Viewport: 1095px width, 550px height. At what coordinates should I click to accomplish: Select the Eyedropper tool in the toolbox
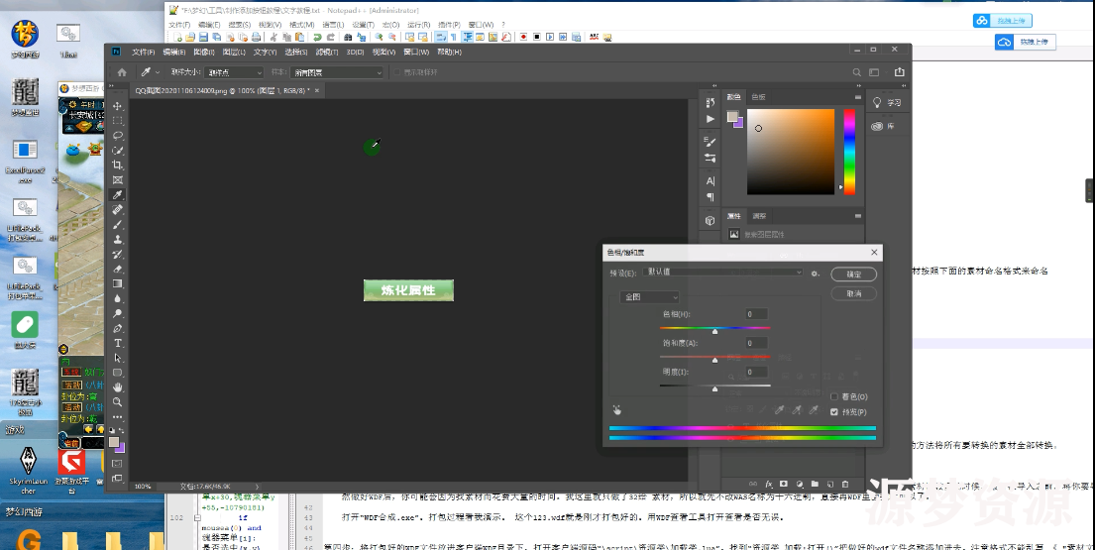117,195
